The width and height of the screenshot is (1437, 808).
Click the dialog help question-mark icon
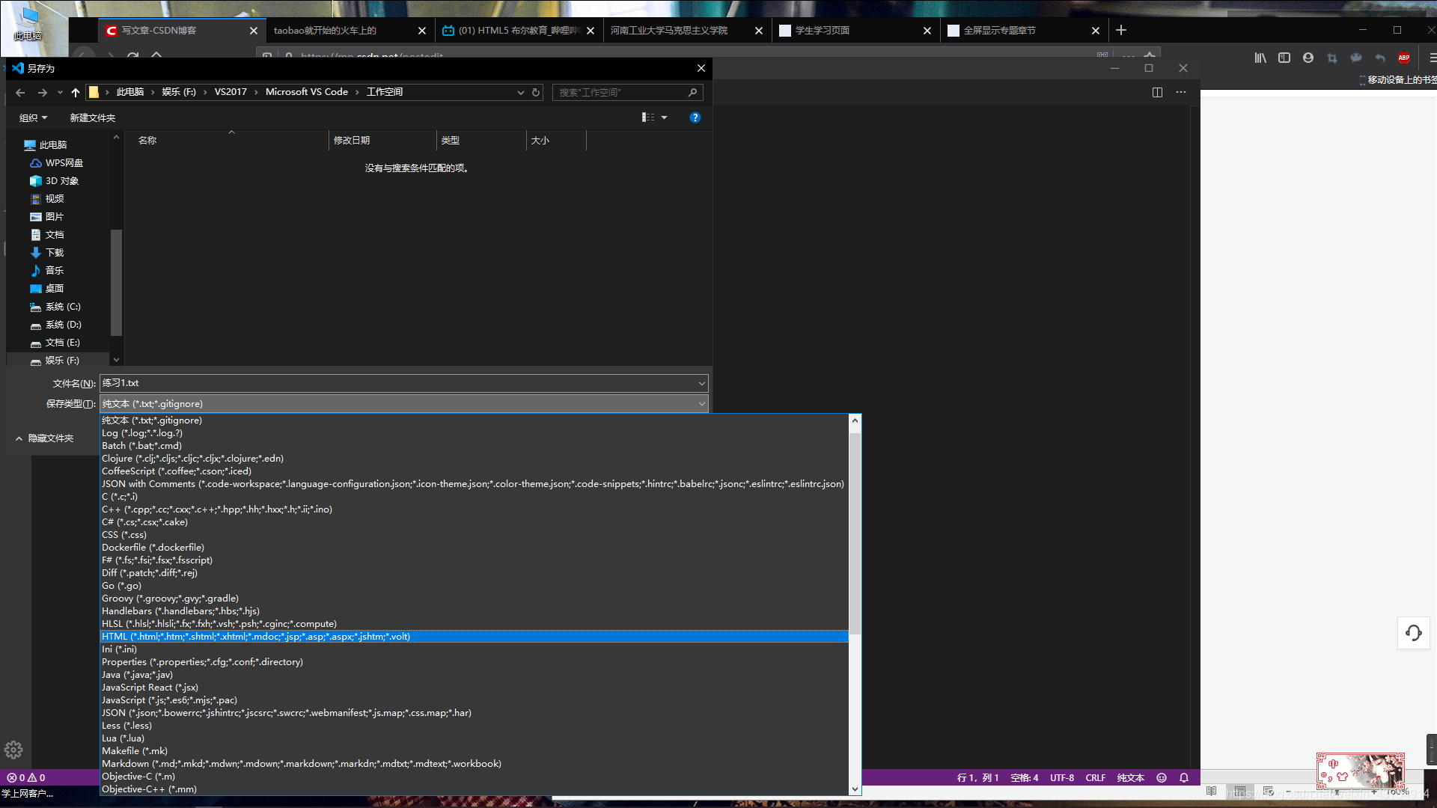pos(695,117)
